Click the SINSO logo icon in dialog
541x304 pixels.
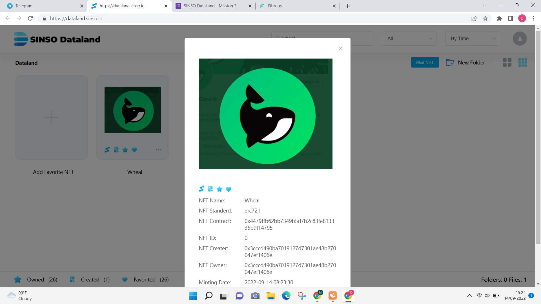tap(201, 189)
